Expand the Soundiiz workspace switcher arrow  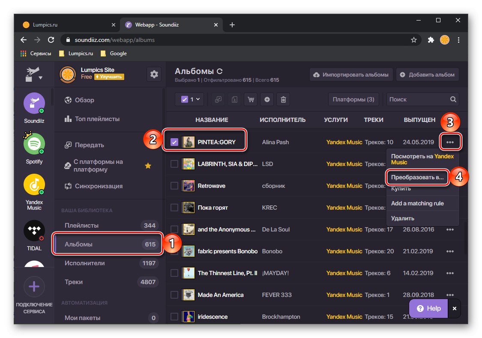point(41,77)
